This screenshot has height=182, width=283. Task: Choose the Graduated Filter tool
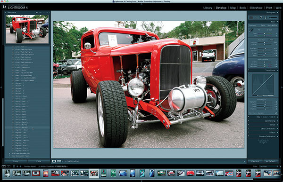(265, 17)
